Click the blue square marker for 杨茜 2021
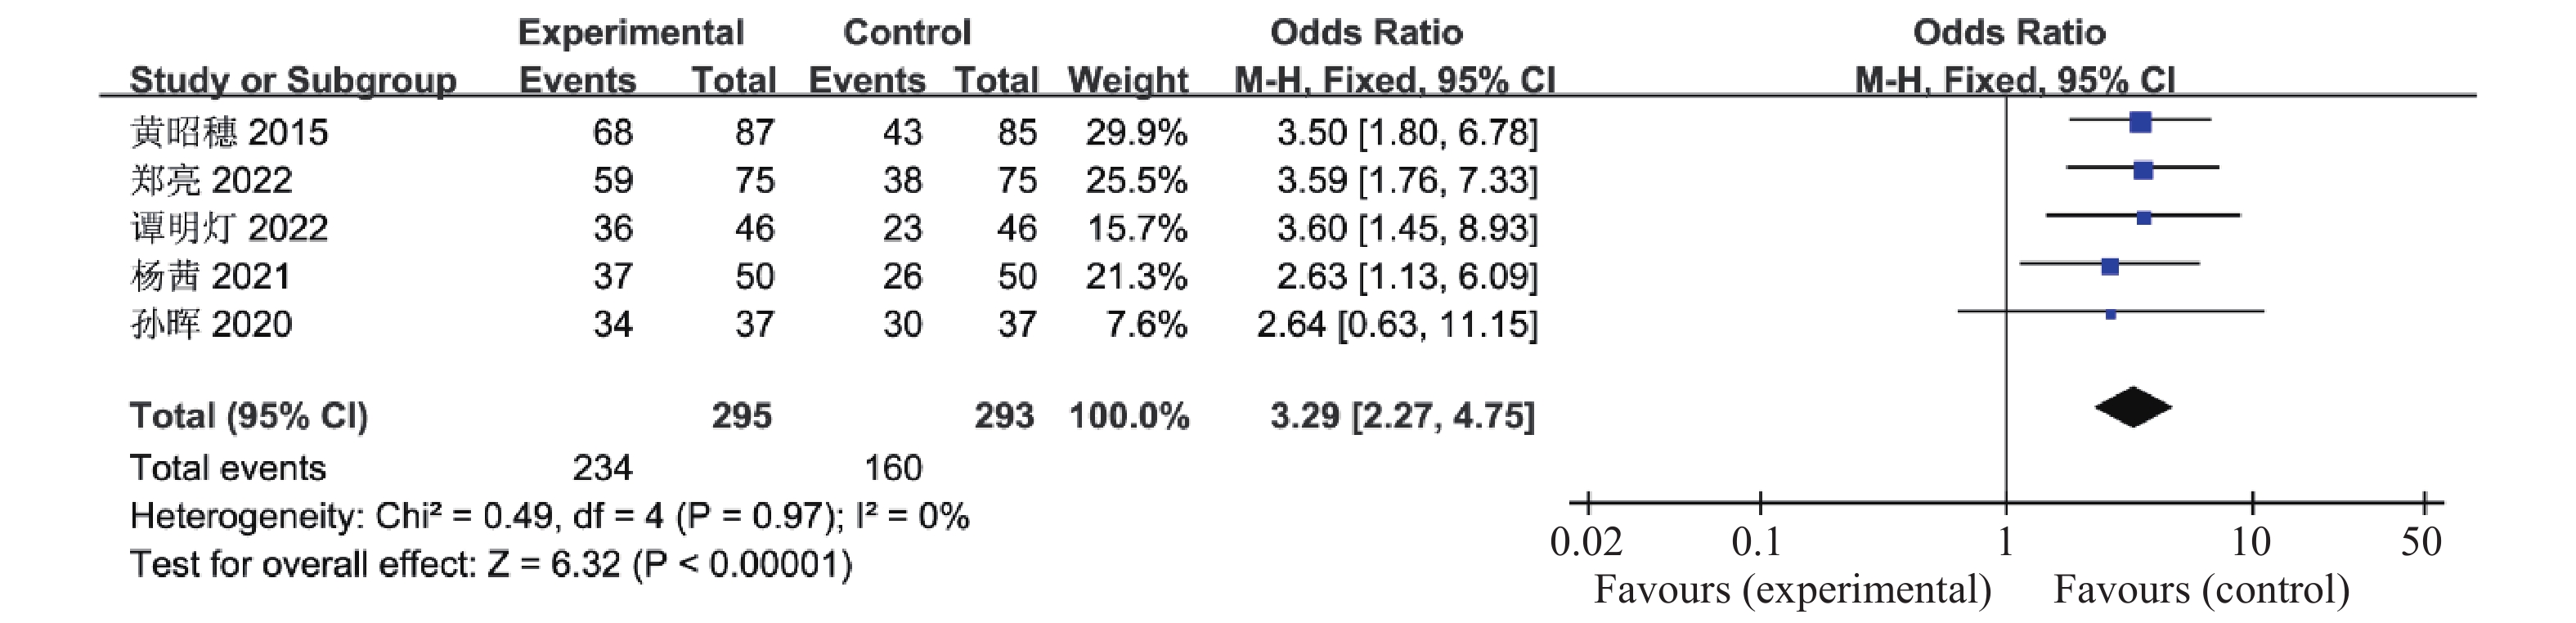The image size is (2576, 623). [x=2110, y=266]
